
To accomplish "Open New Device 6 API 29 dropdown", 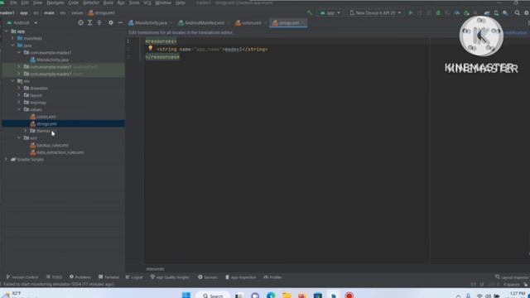I will click(375, 13).
